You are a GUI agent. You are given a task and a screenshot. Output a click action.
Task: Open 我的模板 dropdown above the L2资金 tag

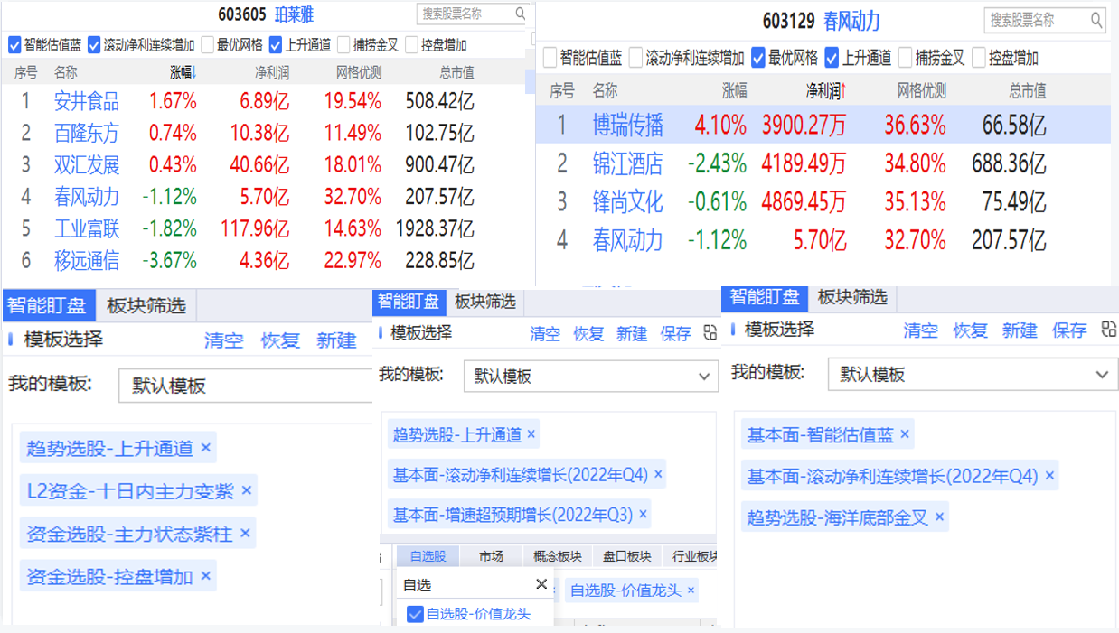pyautogui.click(x=245, y=386)
